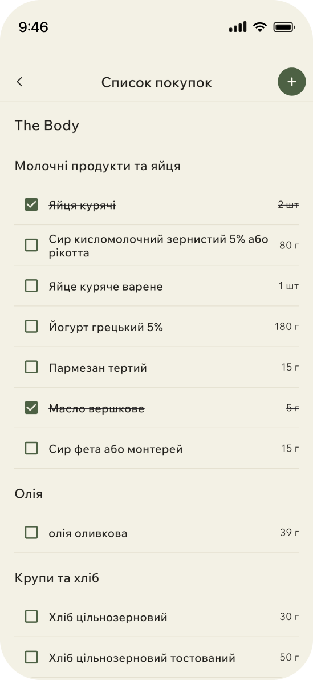Go back using the left chevron
Screen dimensions: 313x680
click(19, 82)
